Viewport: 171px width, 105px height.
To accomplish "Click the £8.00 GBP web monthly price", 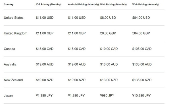I will 108,33.
